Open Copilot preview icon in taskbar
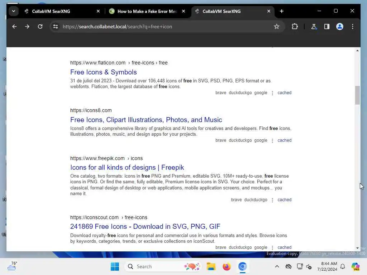 pos(356,266)
